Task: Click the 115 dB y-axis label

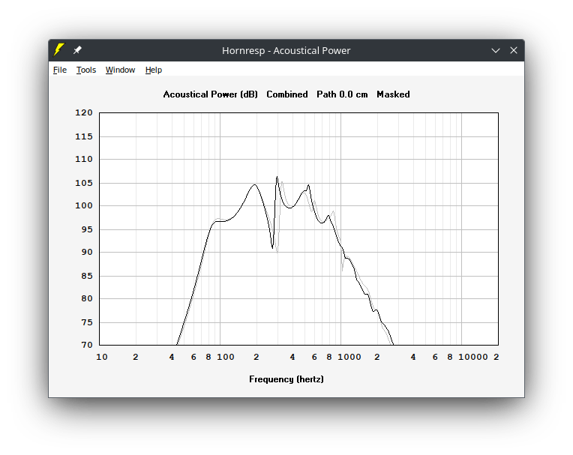Action: 84,136
